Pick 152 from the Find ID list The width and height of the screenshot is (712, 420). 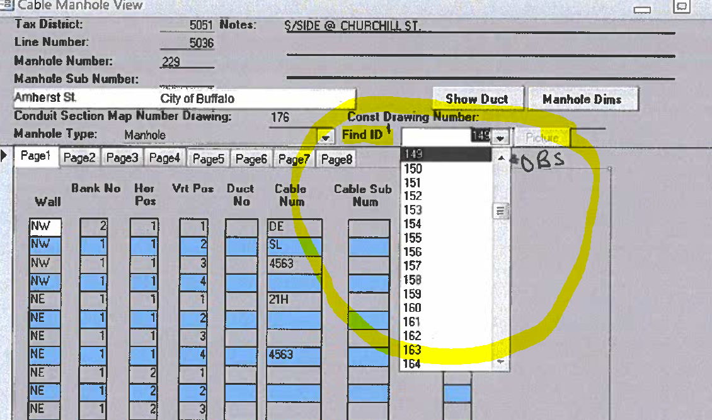point(446,196)
